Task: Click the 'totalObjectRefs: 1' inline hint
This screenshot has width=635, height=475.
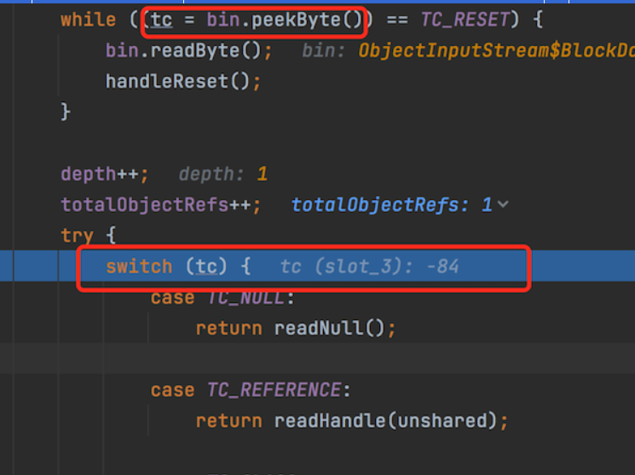Action: point(392,205)
